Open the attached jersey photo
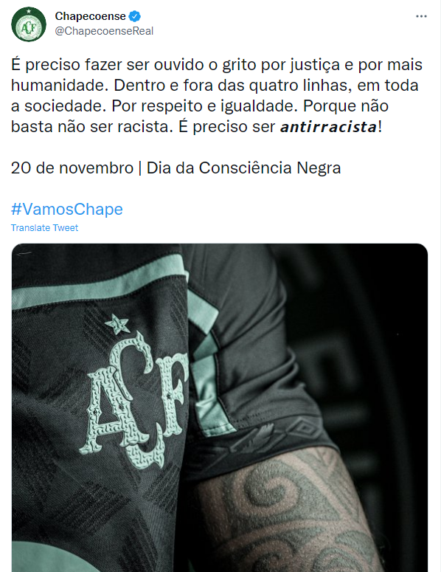This screenshot has height=572, width=441. (220, 407)
